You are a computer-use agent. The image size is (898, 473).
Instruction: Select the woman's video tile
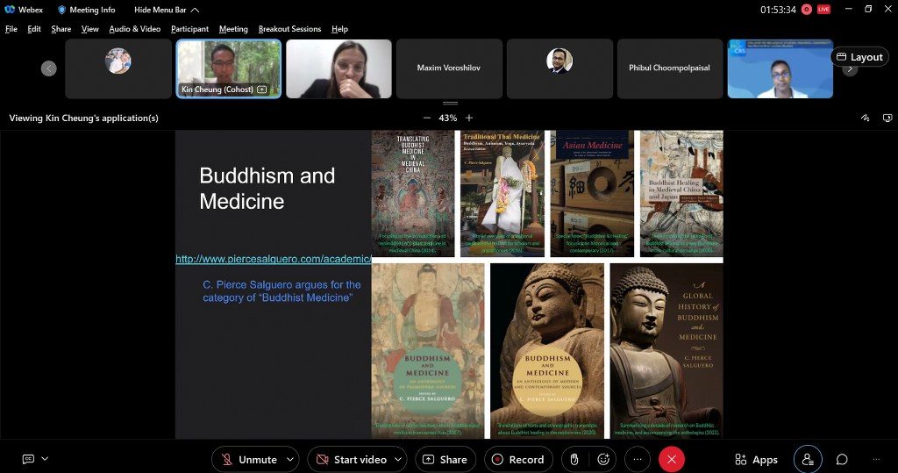pos(339,68)
